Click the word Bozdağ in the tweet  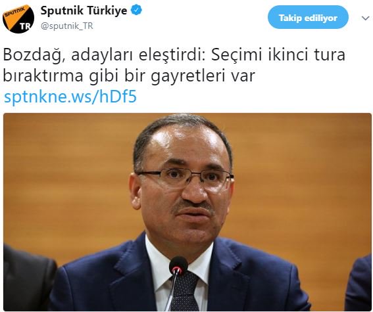click(34, 55)
